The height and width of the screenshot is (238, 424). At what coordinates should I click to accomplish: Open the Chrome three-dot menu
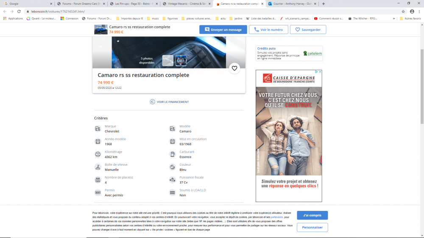[419, 11]
